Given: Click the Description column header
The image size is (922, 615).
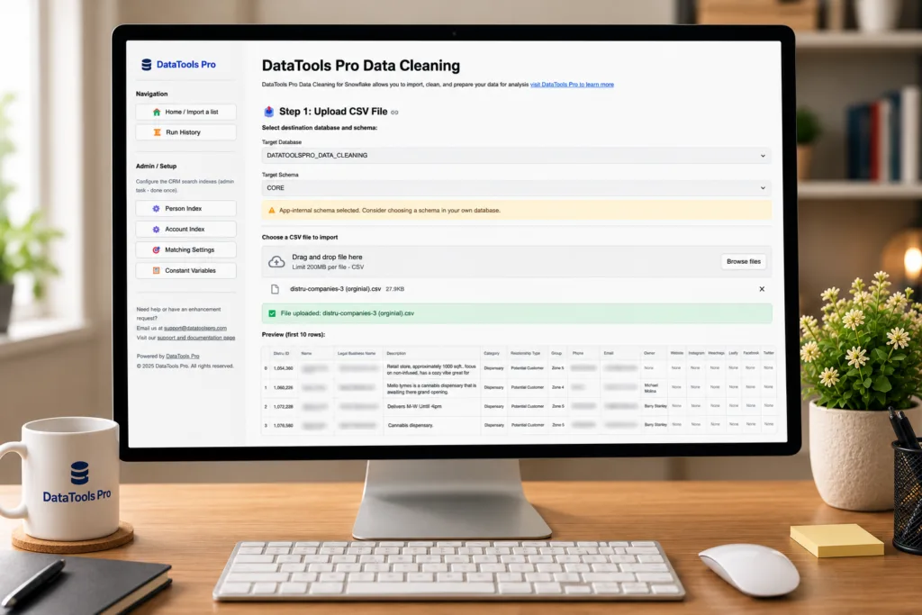Looking at the screenshot, I should coord(396,353).
